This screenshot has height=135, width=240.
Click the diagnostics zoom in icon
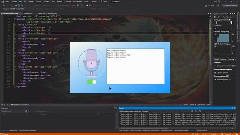[223, 17]
